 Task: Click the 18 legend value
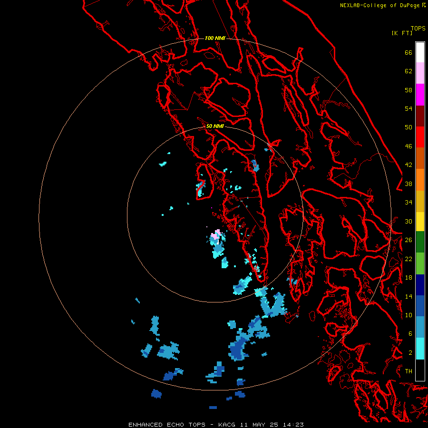[x=409, y=278]
